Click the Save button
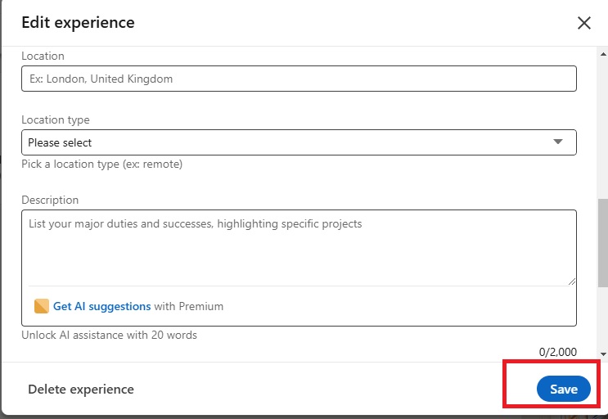The image size is (608, 419). (564, 389)
